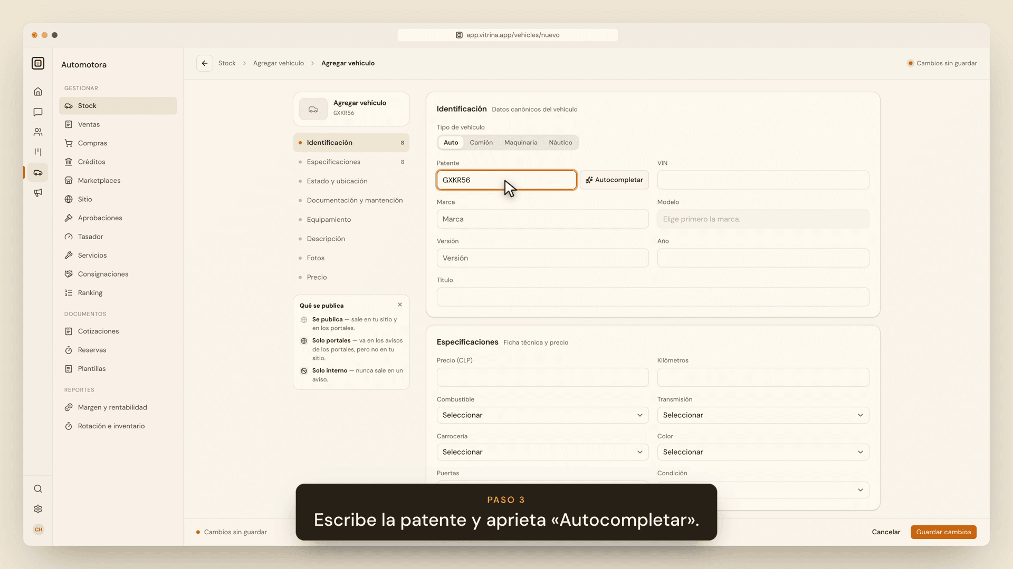The width and height of the screenshot is (1013, 569).
Task: Go back with the arrow button
Action: (205, 63)
